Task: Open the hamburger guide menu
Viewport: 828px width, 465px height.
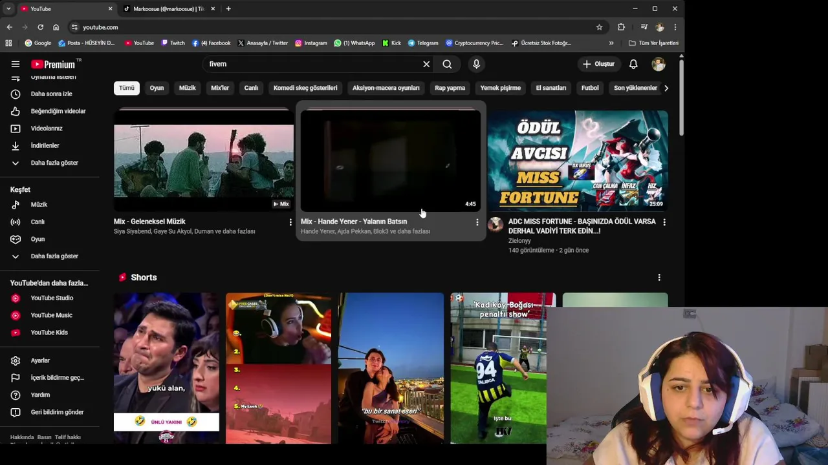Action: click(16, 64)
